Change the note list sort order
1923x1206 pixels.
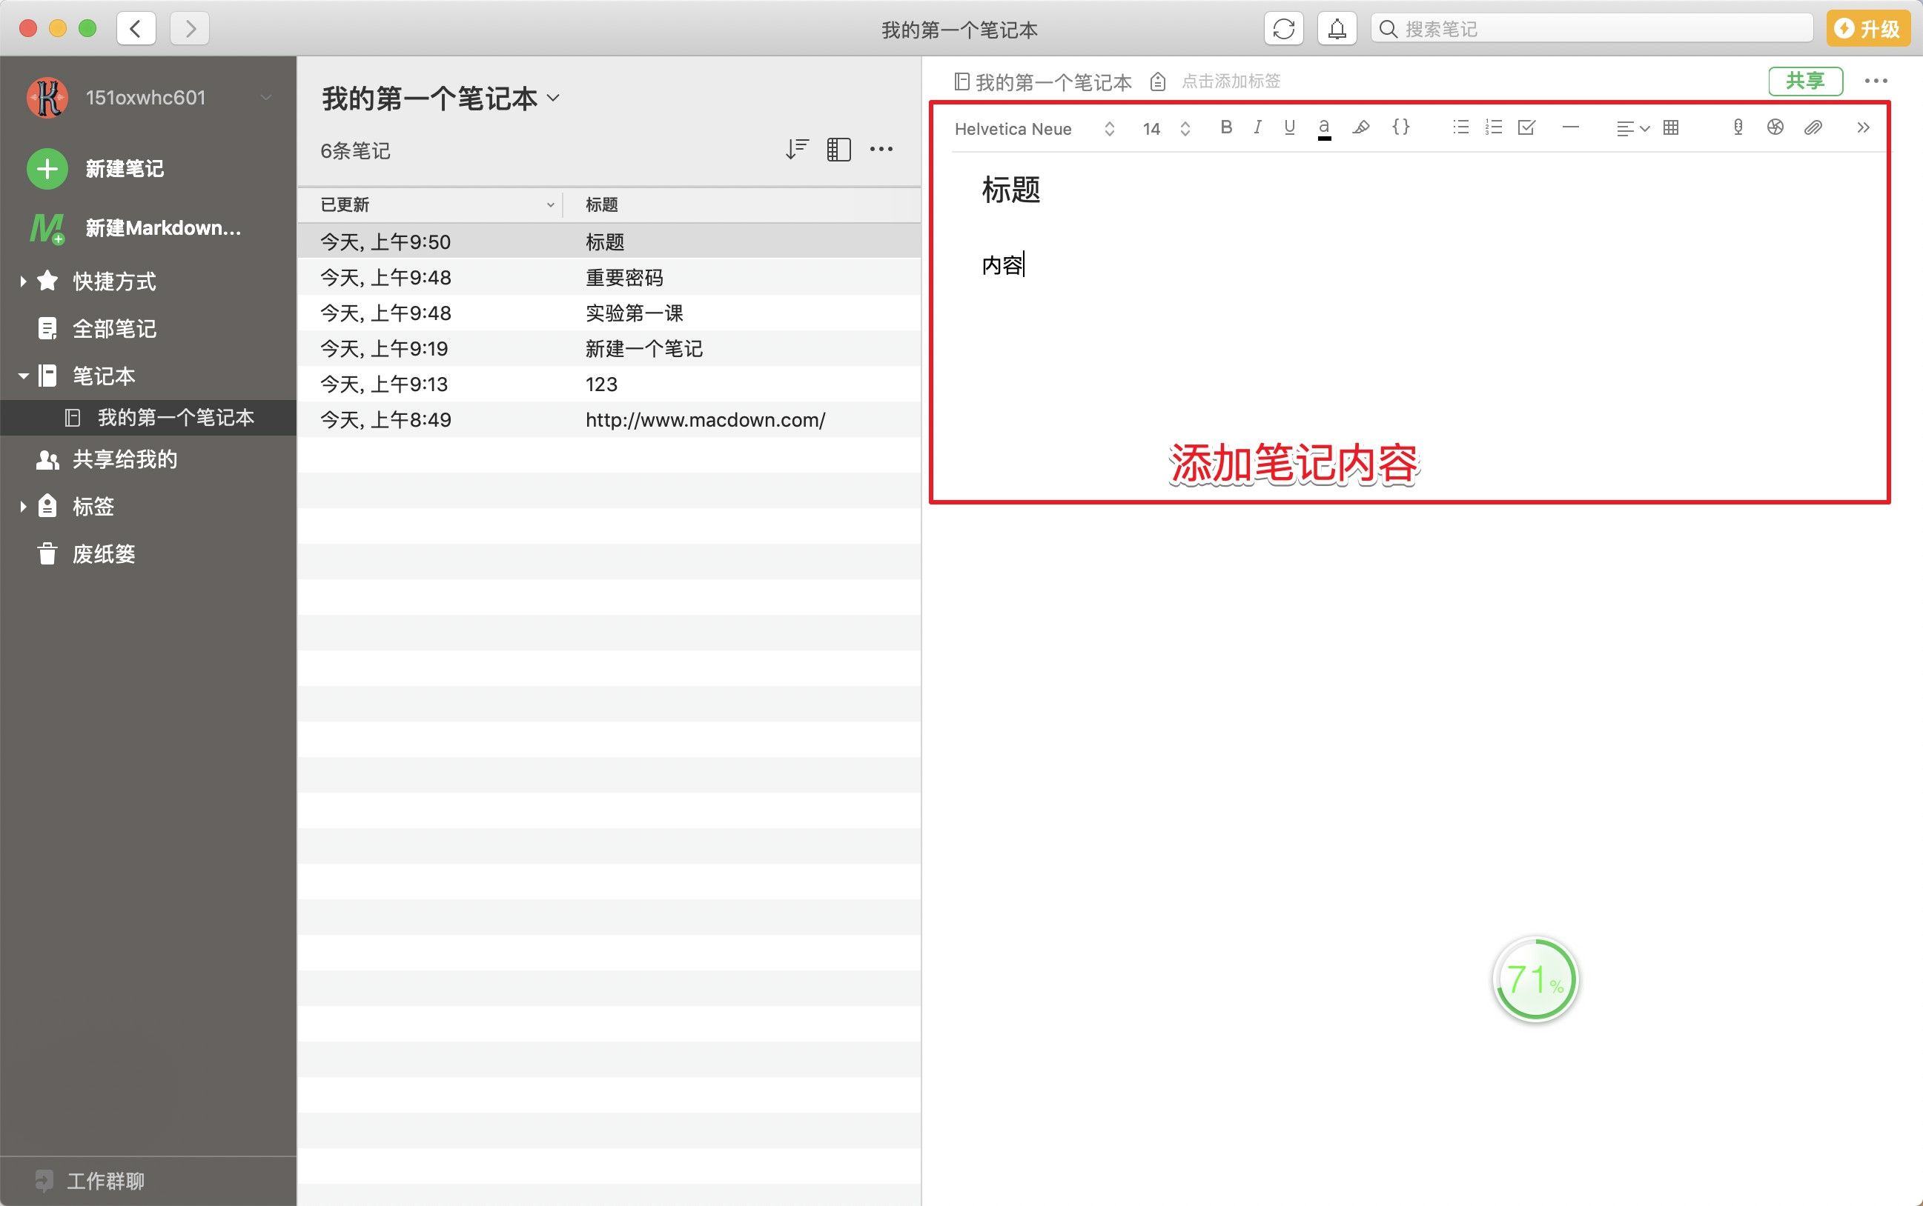coord(797,149)
